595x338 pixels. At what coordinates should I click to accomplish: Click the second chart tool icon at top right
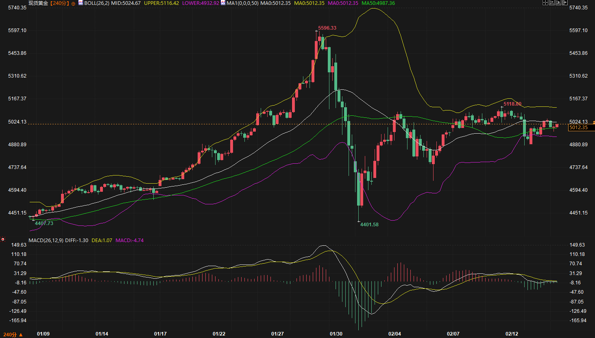pyautogui.click(x=552, y=2)
